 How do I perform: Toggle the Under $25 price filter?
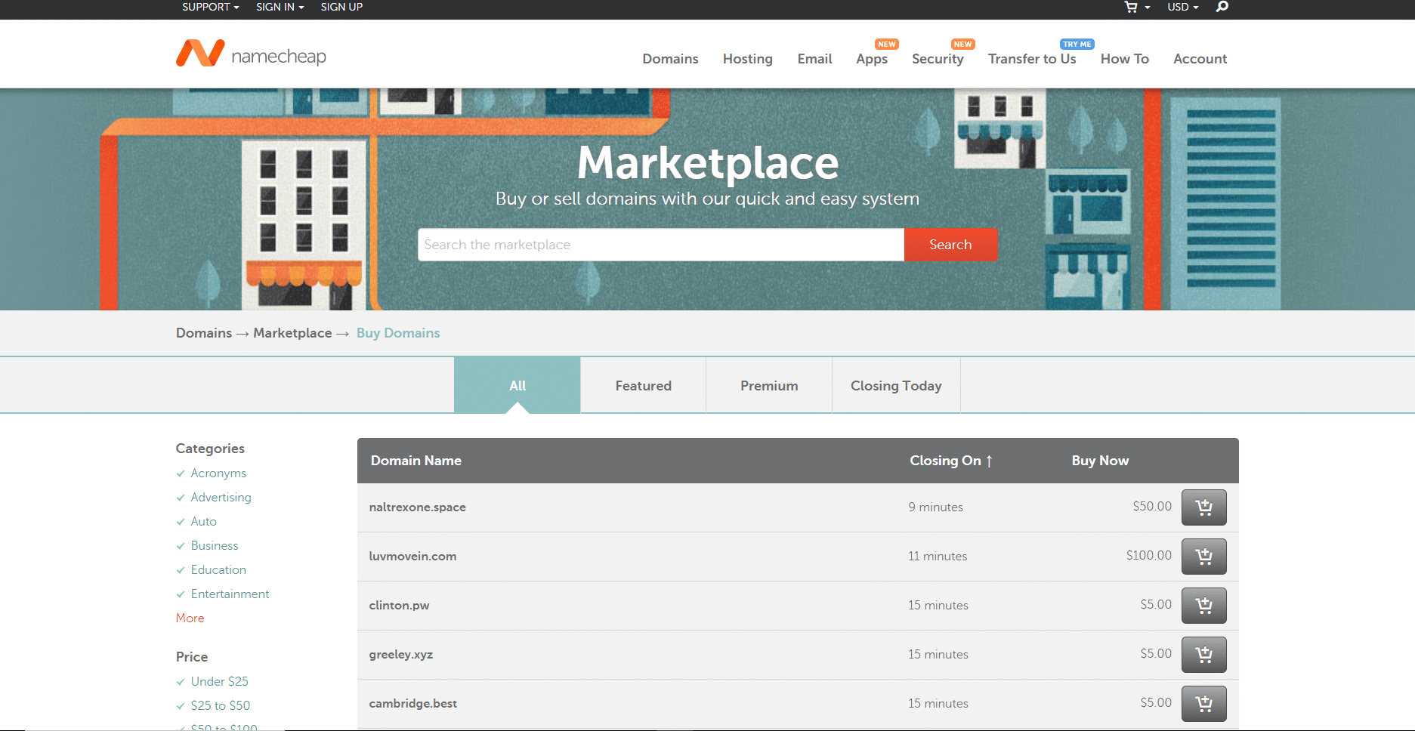[x=212, y=682]
